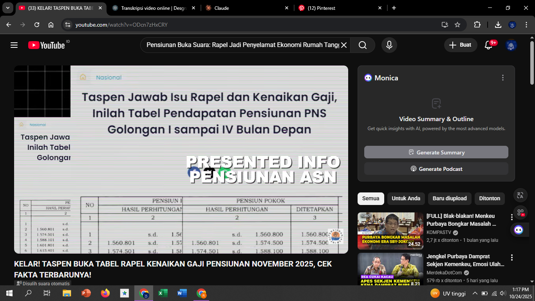Select the Untuk Anda filter chip
Viewport: 535px width, 301px height.
[x=406, y=198]
